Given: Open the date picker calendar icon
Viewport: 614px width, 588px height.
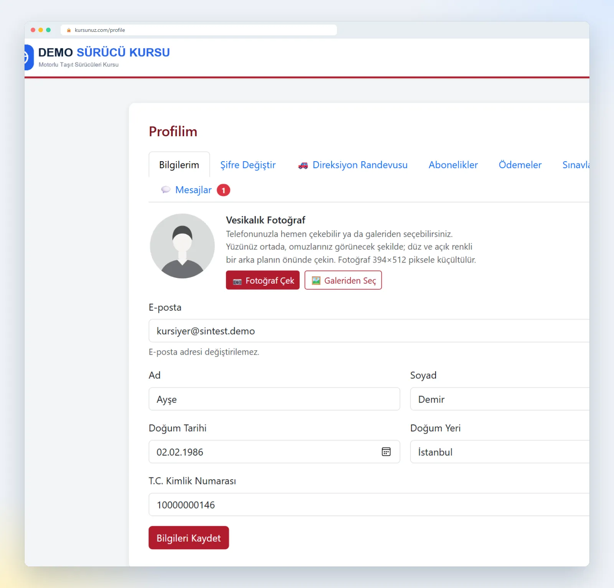Looking at the screenshot, I should (386, 452).
